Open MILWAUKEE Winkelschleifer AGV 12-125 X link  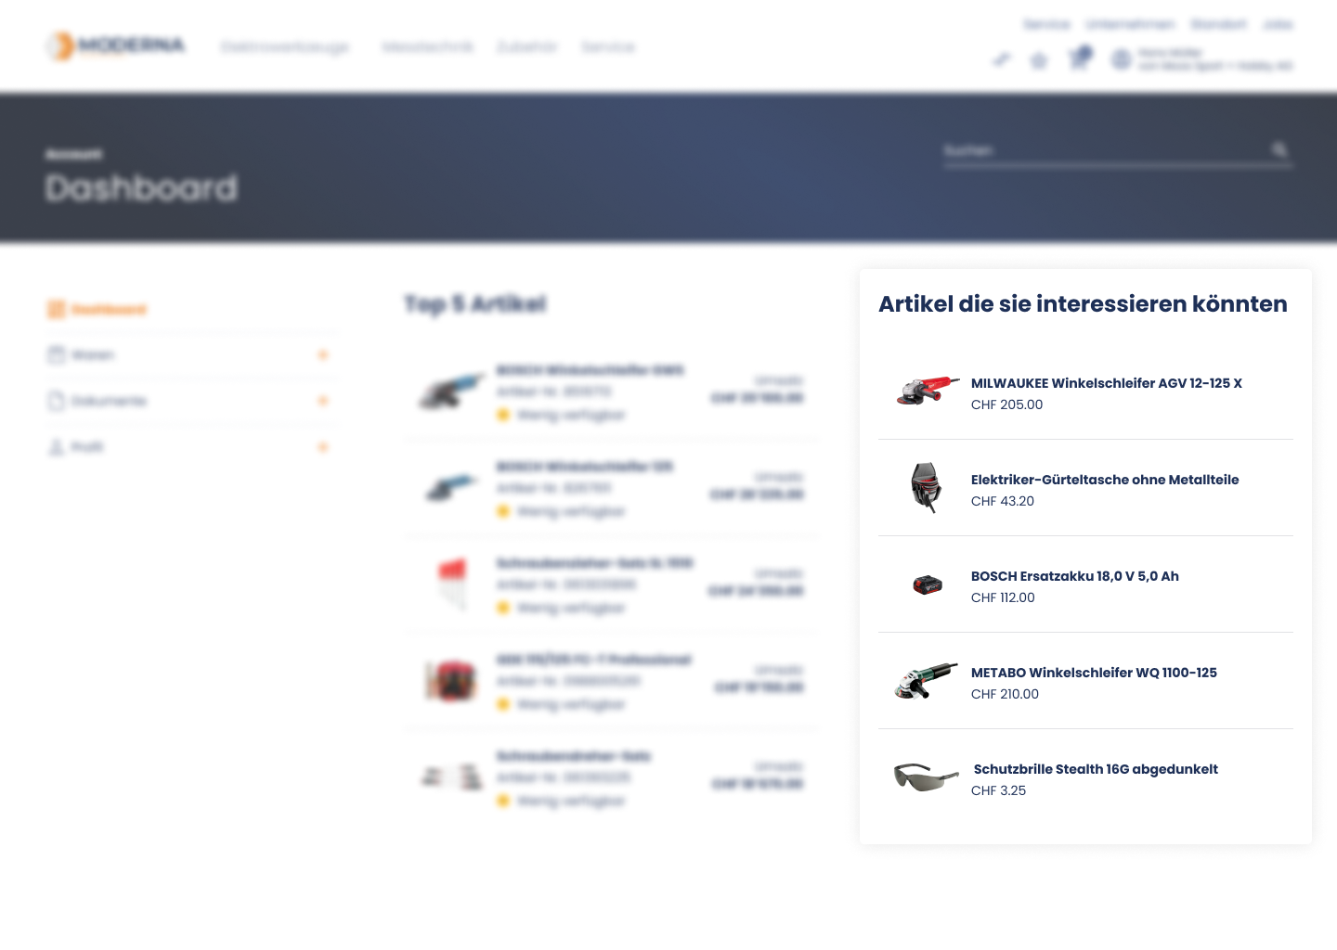click(x=1106, y=383)
